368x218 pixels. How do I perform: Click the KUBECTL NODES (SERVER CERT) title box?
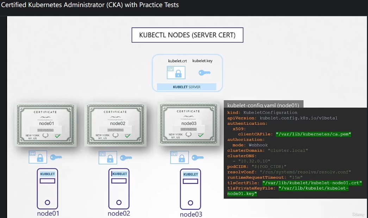coord(187,35)
